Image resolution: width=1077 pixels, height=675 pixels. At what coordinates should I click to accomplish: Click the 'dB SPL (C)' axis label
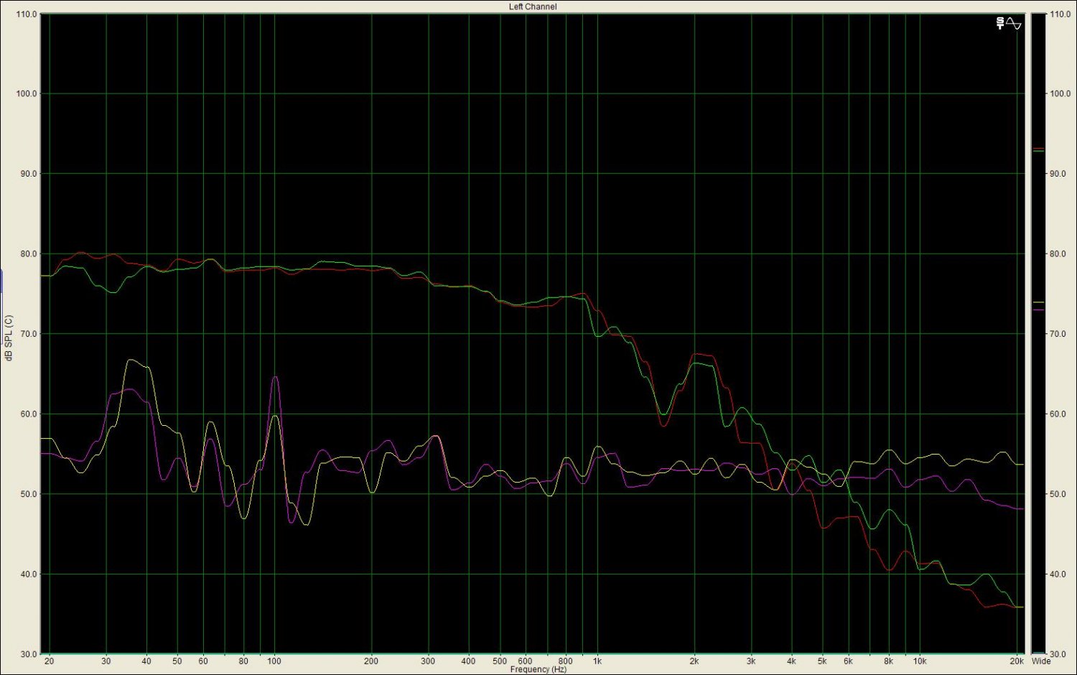pyautogui.click(x=9, y=337)
